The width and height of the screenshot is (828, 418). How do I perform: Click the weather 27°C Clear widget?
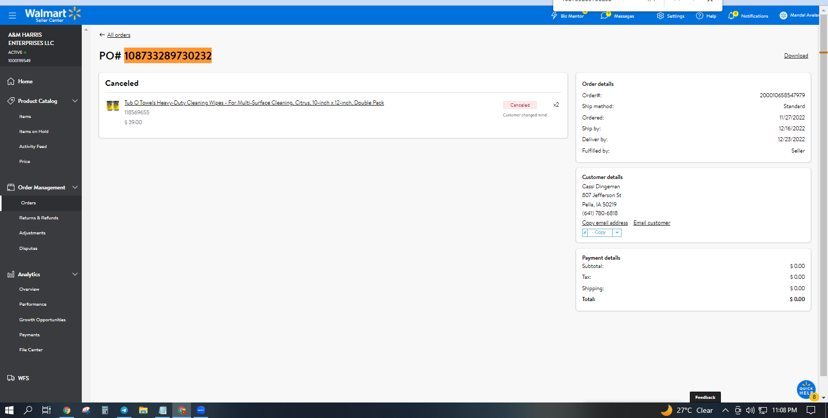pyautogui.click(x=687, y=410)
